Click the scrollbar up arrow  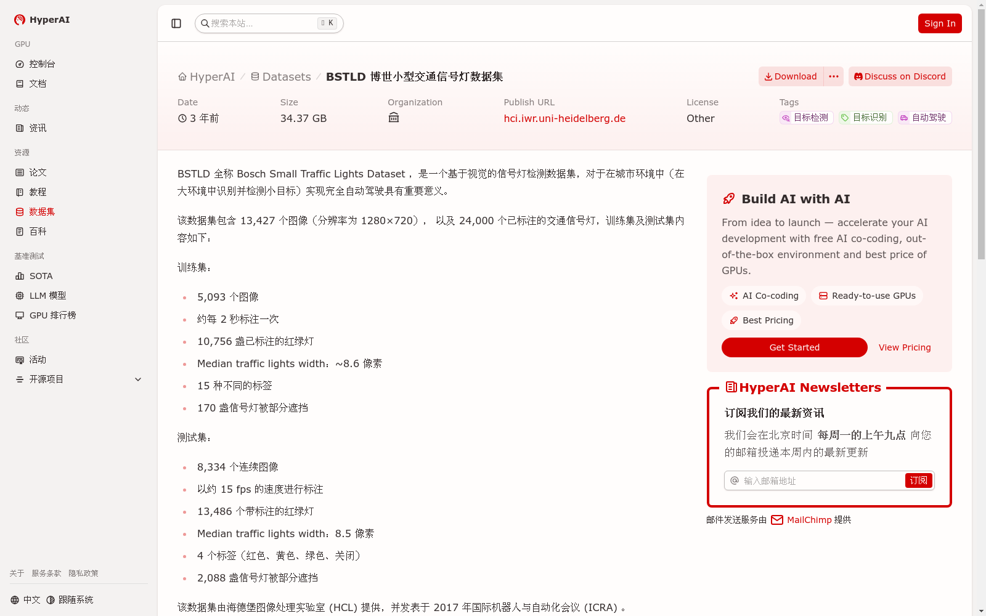coord(981,4)
